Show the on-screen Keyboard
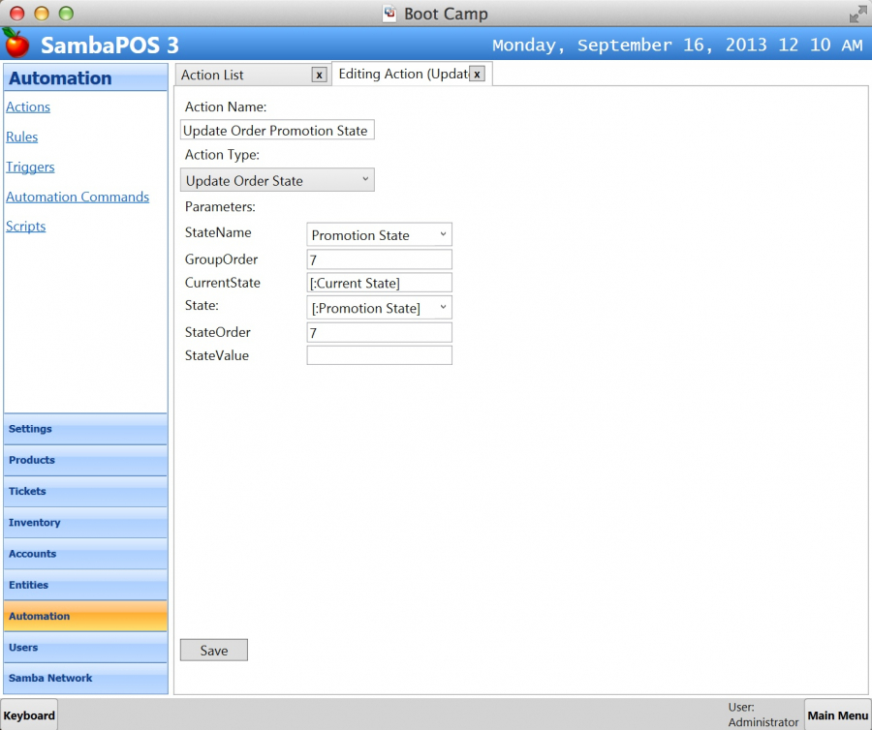Image resolution: width=872 pixels, height=730 pixels. point(29,715)
